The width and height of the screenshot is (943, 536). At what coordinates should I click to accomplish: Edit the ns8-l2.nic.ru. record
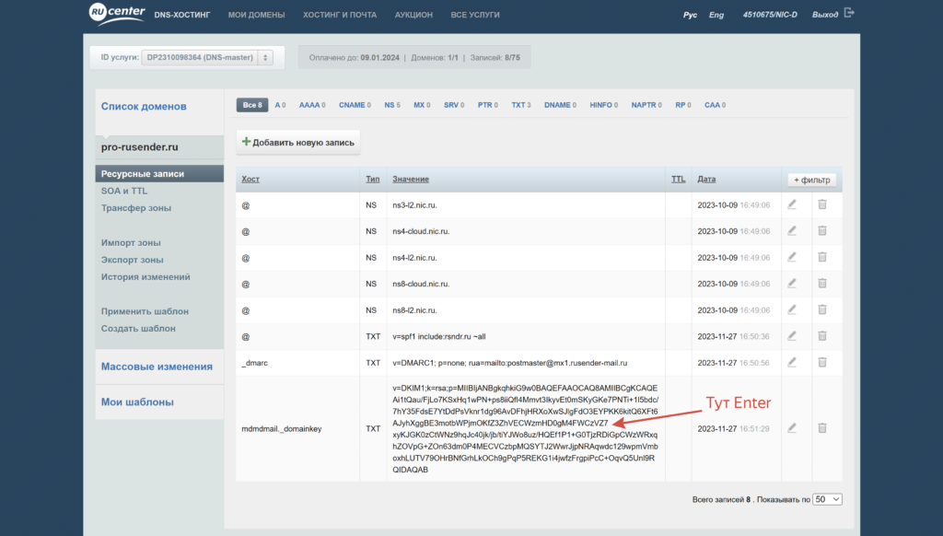792,309
